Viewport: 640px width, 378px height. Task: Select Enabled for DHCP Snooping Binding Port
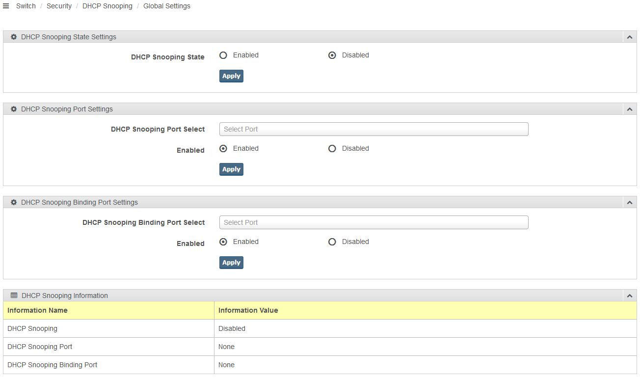[x=223, y=242]
